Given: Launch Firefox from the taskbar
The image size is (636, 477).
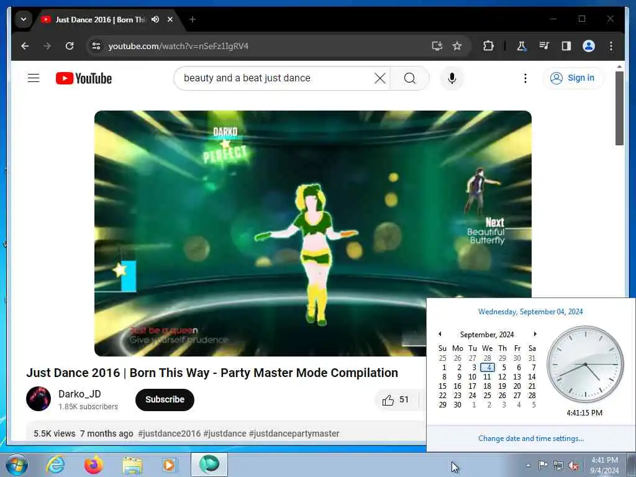Looking at the screenshot, I should [93, 465].
